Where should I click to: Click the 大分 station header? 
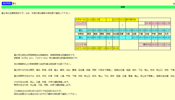click(168, 34)
